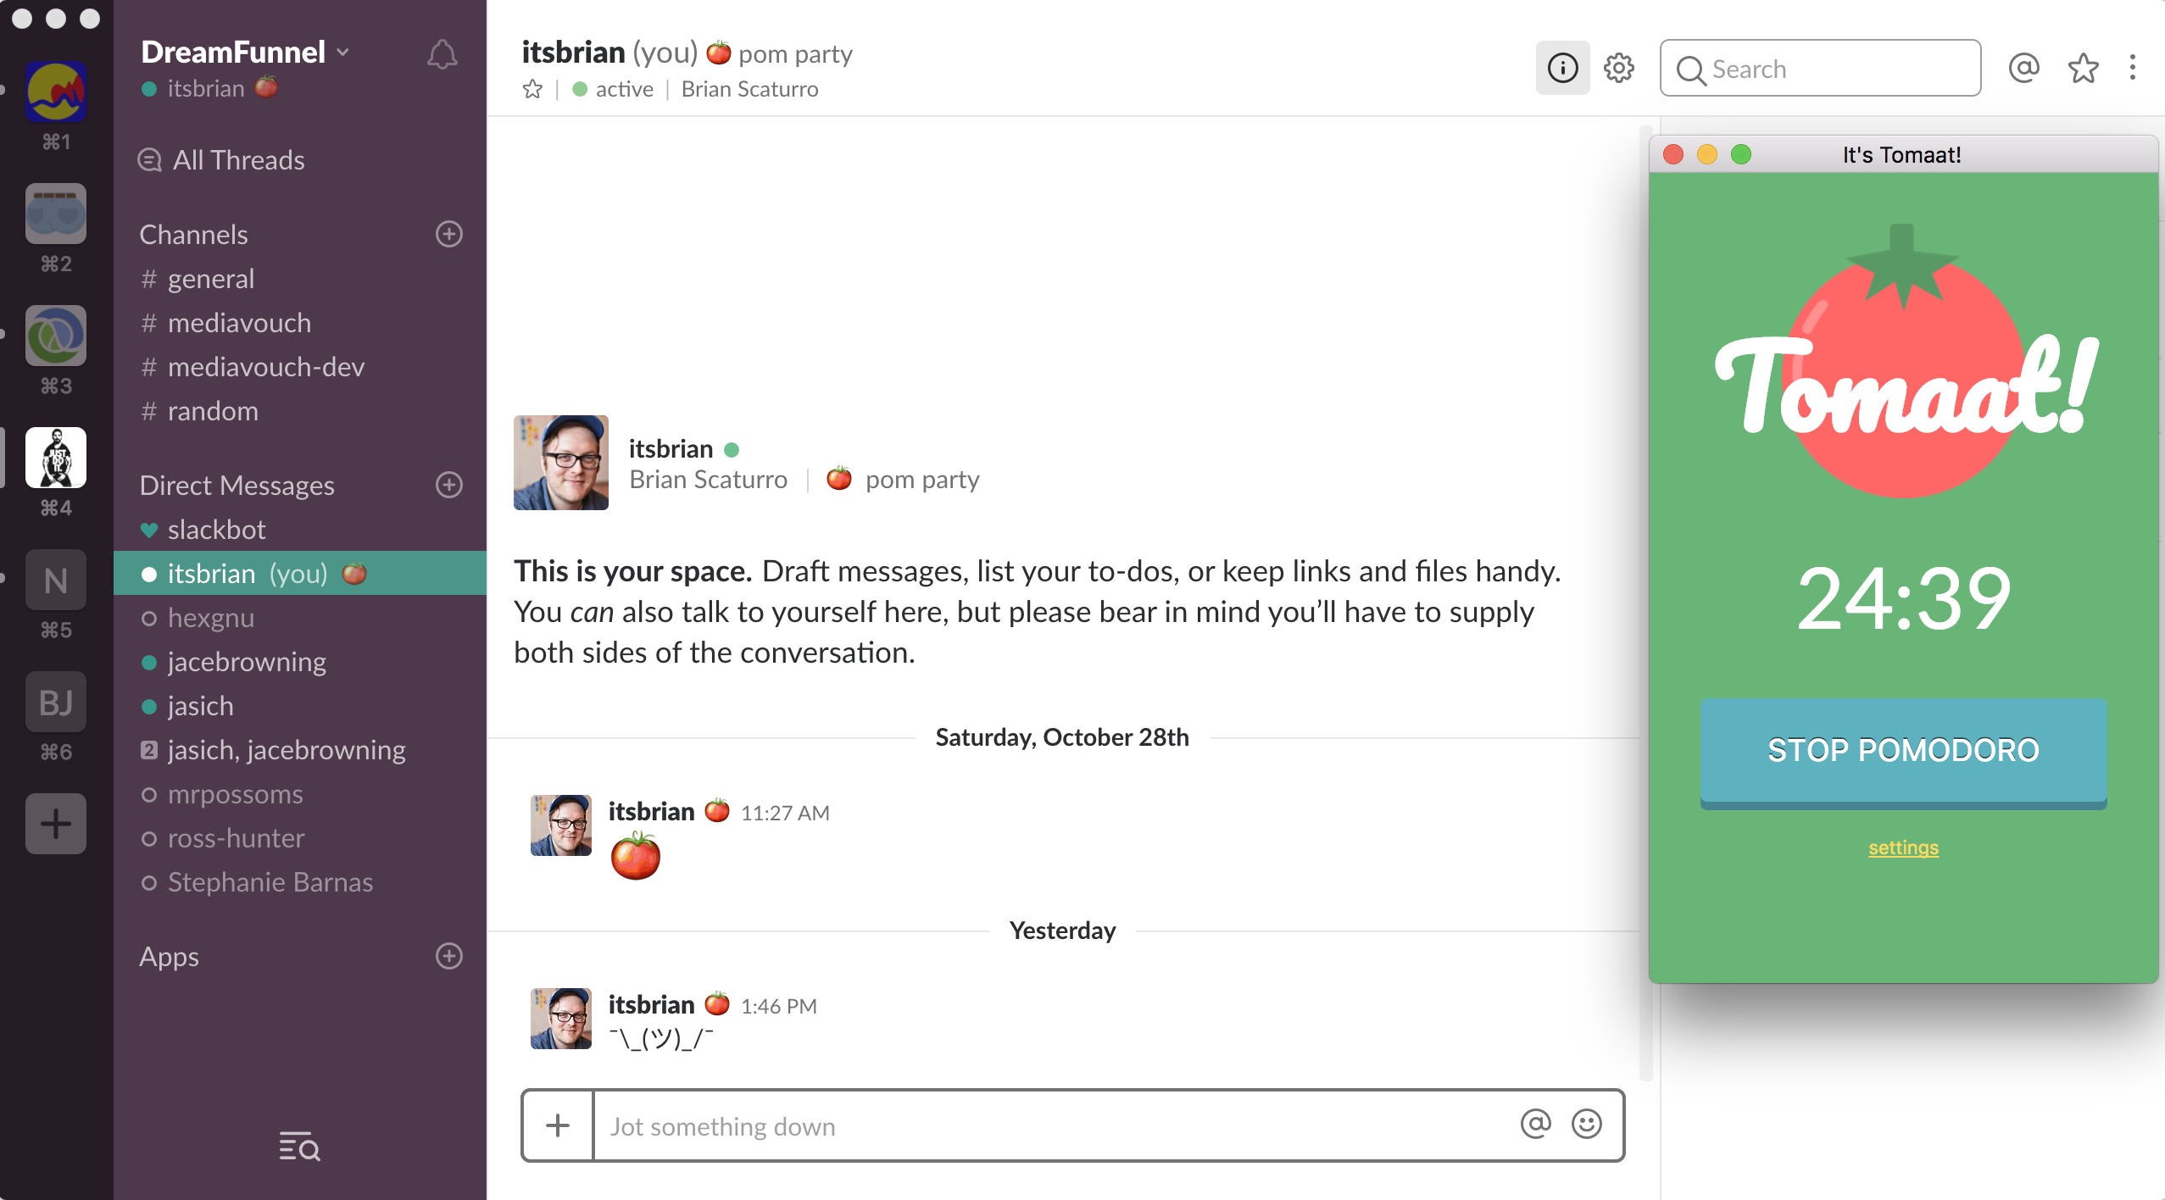The height and width of the screenshot is (1200, 2165).
Task: Open new direct message plus button
Action: click(448, 485)
